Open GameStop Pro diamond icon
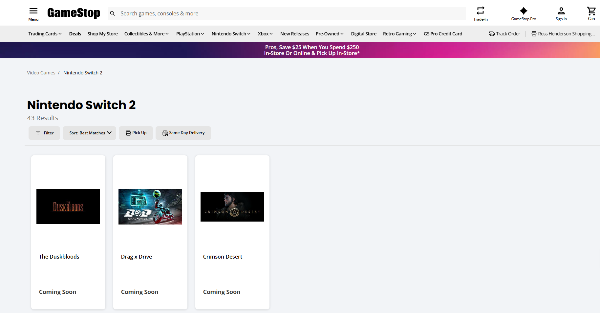The height and width of the screenshot is (313, 600). 524,11
